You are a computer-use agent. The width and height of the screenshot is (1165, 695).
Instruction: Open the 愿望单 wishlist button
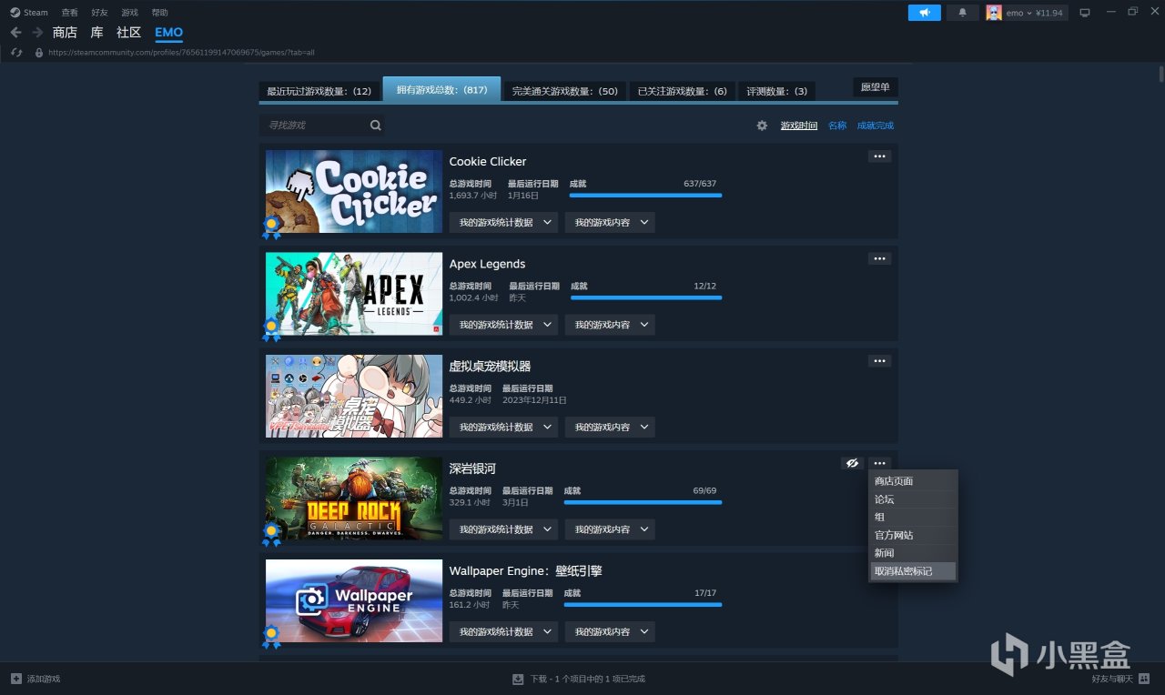[876, 87]
